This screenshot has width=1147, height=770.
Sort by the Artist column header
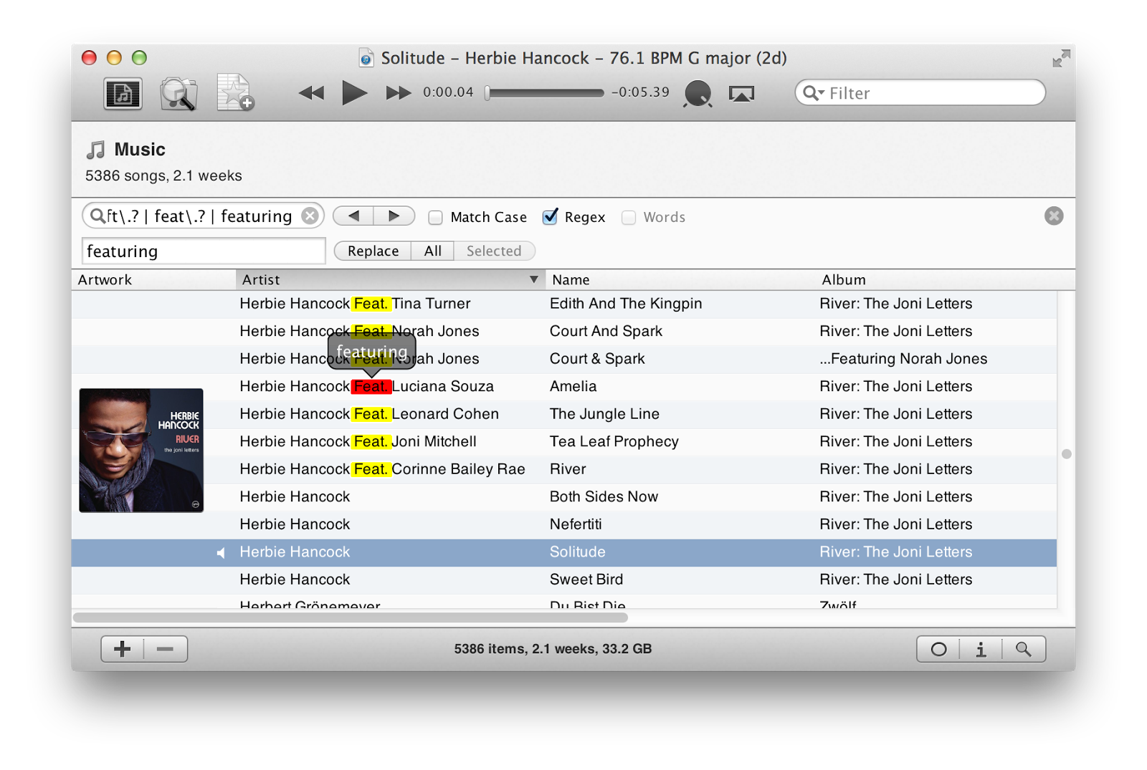click(x=391, y=280)
